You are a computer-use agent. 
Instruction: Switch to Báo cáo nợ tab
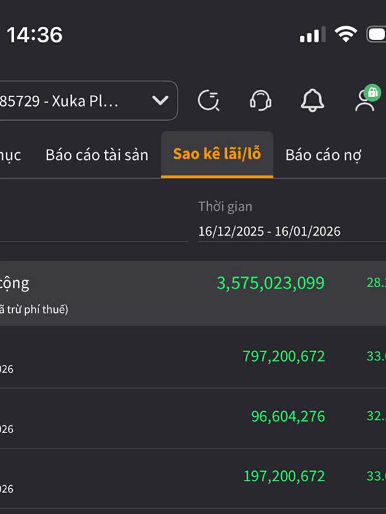point(323,155)
